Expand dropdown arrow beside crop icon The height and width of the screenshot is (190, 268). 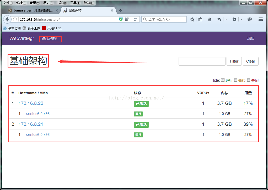[241, 19]
